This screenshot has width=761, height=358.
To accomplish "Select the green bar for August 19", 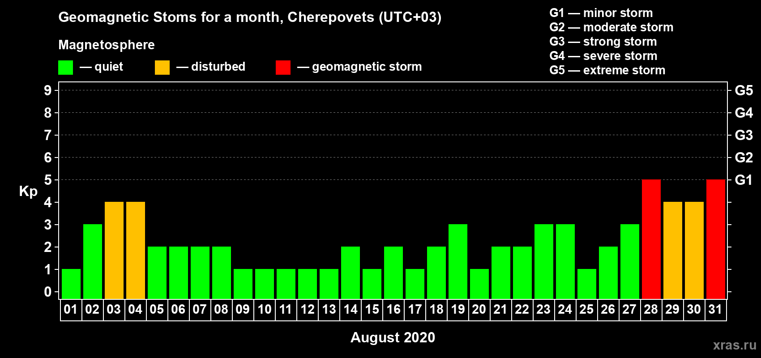I will [458, 262].
